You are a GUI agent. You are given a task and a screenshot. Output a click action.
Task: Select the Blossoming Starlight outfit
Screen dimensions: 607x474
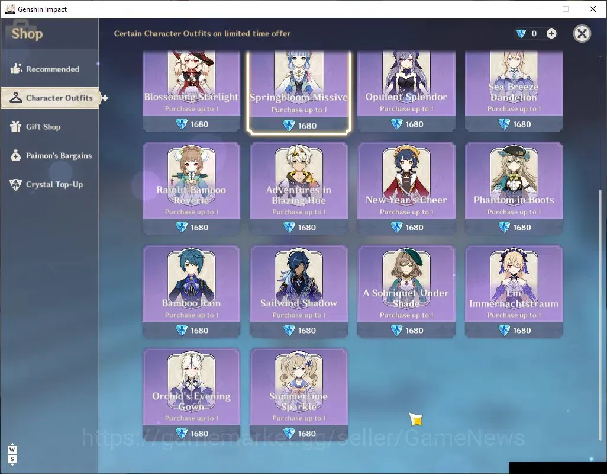click(x=191, y=91)
